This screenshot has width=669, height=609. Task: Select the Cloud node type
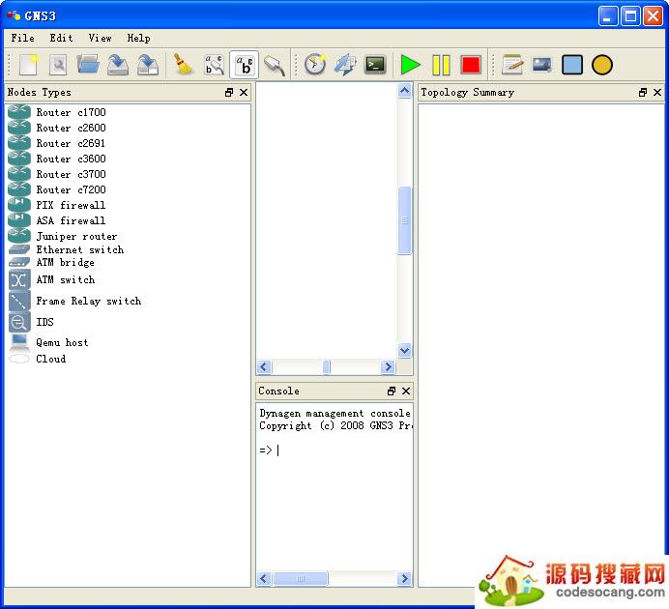click(x=50, y=359)
